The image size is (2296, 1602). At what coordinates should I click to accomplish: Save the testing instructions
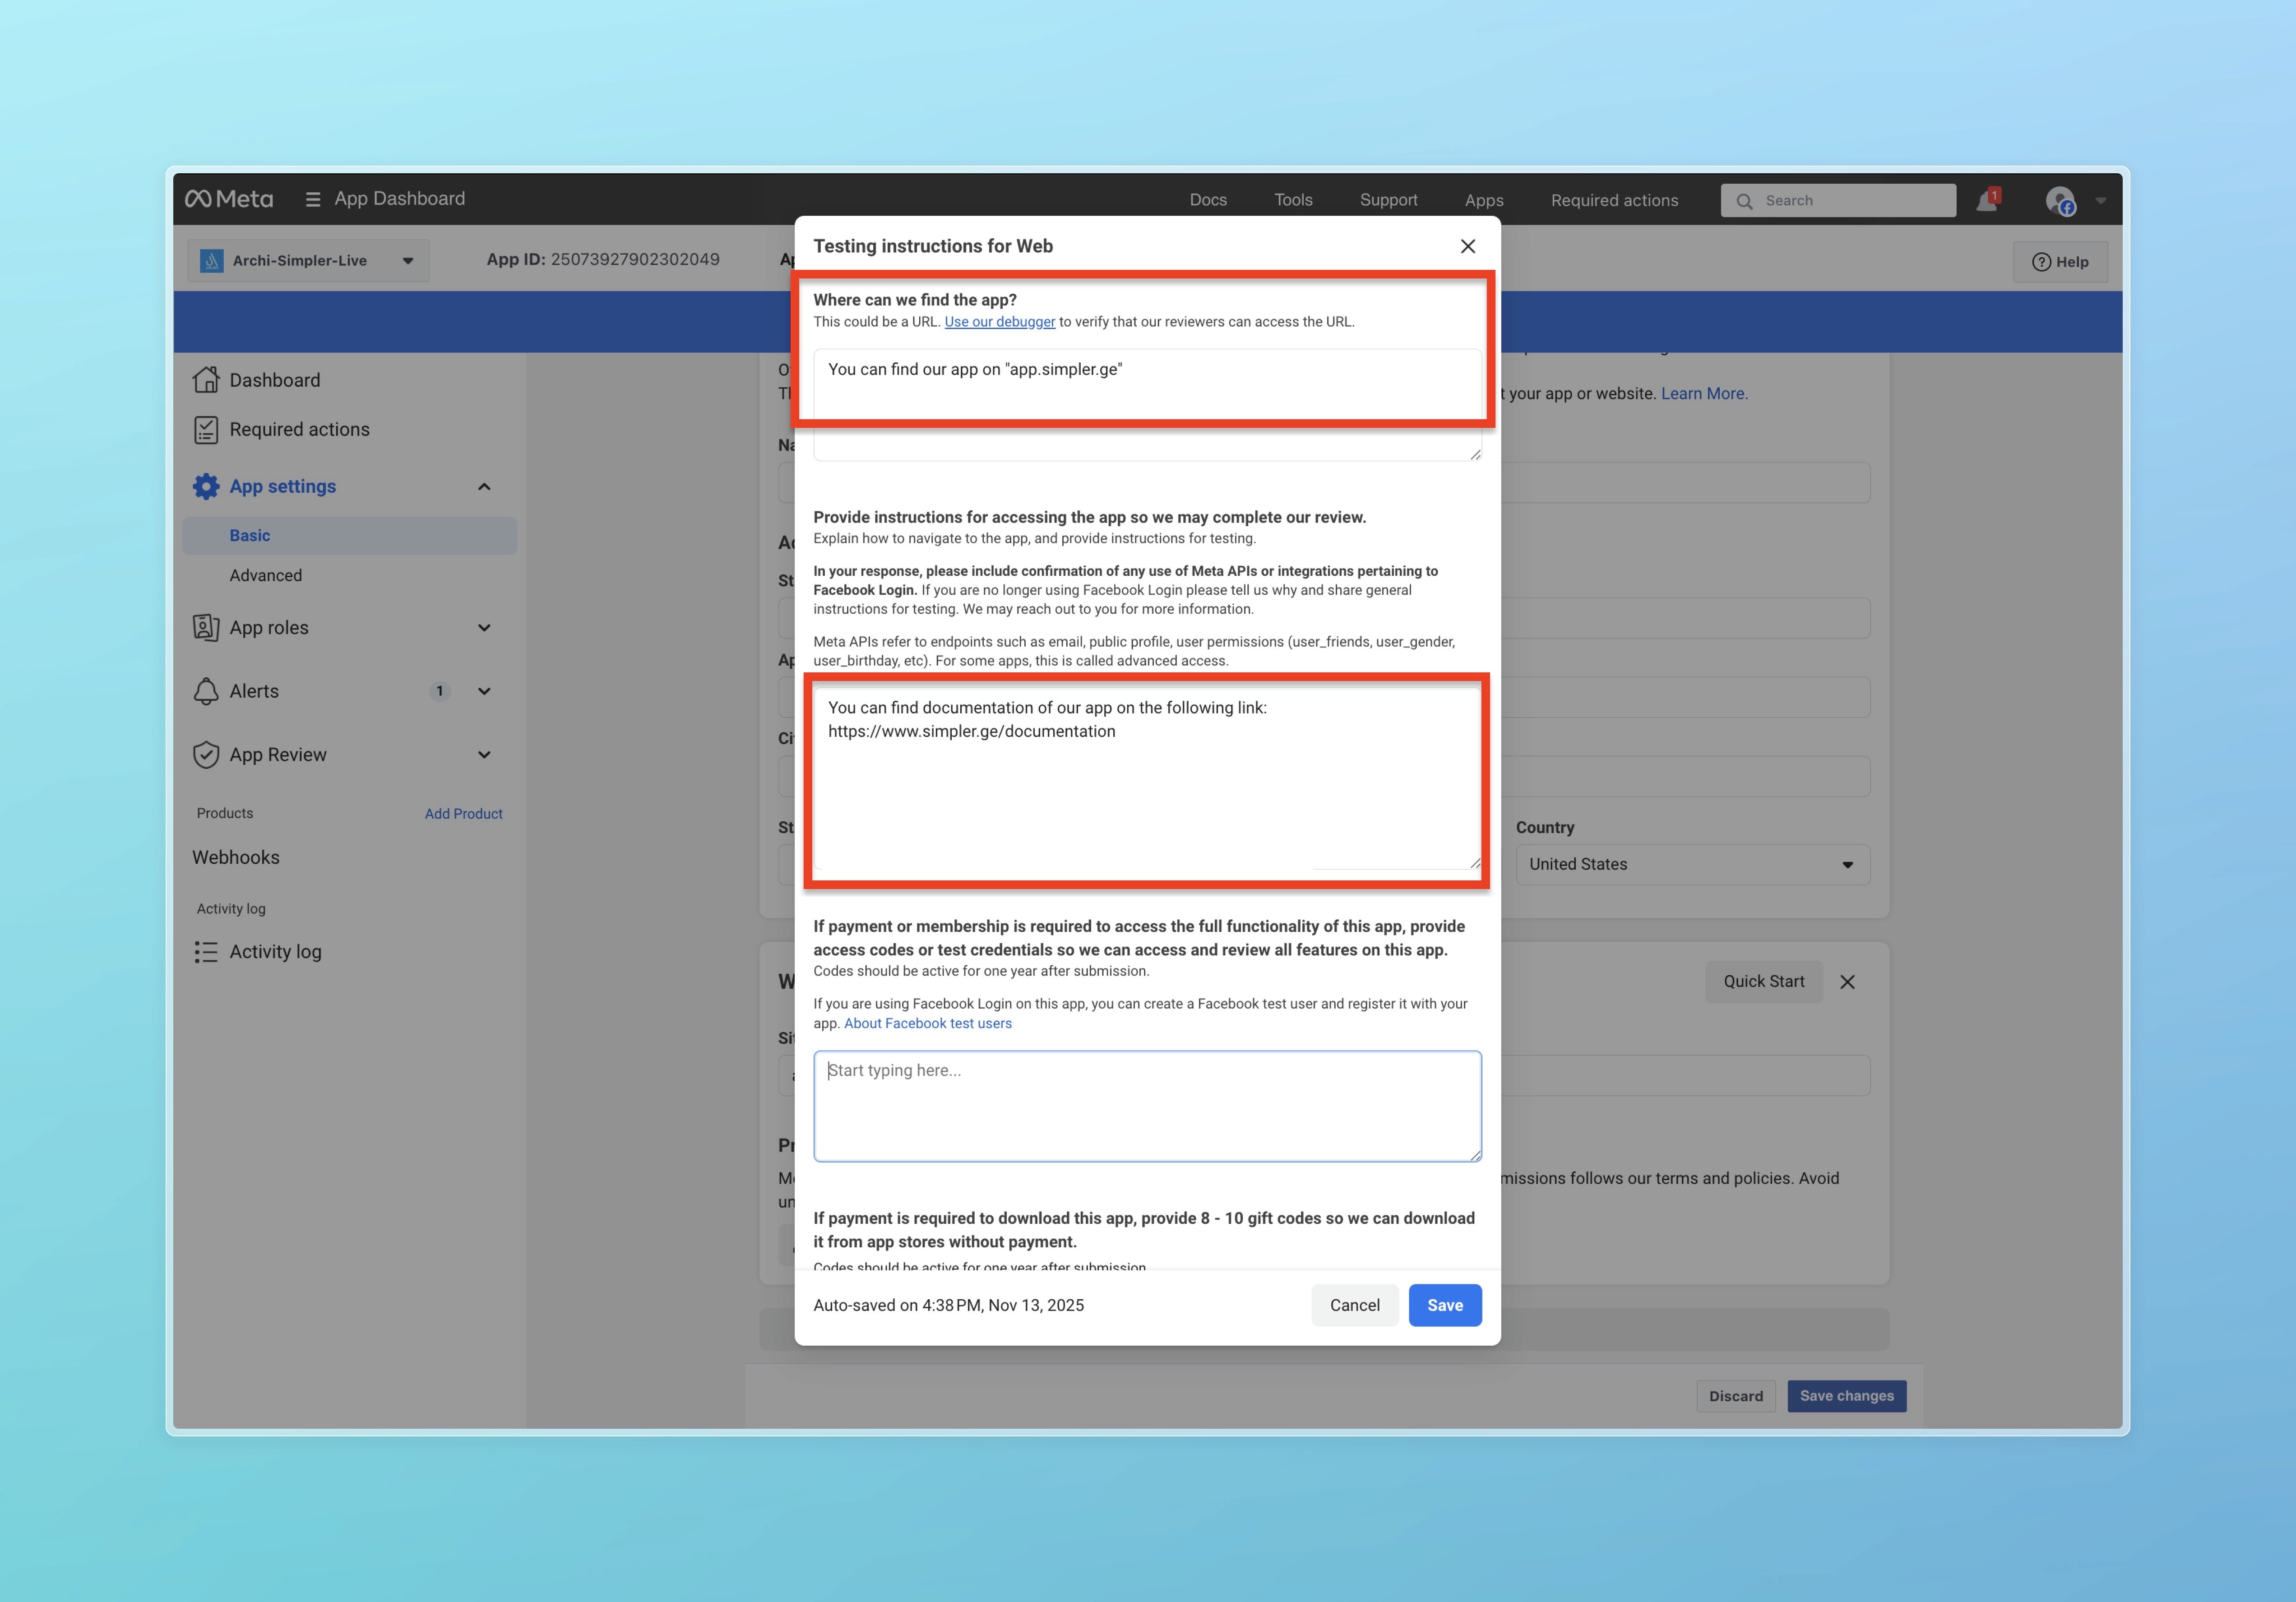tap(1444, 1305)
